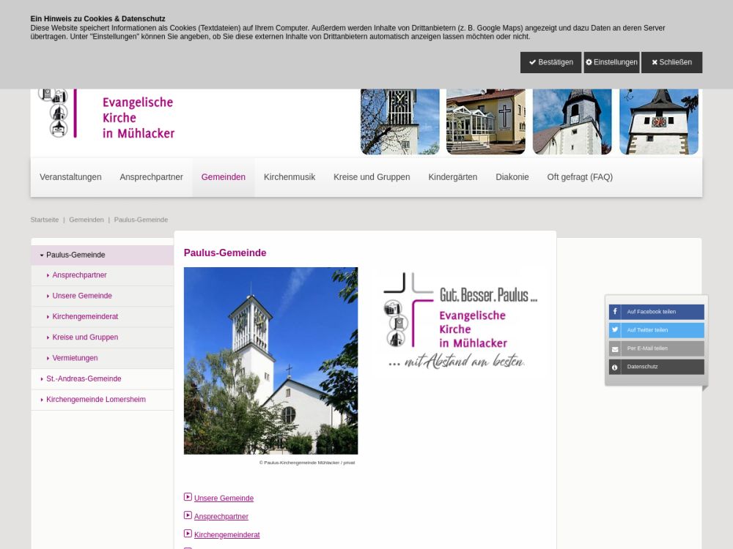This screenshot has width=733, height=549.
Task: Click arrow icon beside Kirchengemeinderat content link
Action: click(x=188, y=534)
